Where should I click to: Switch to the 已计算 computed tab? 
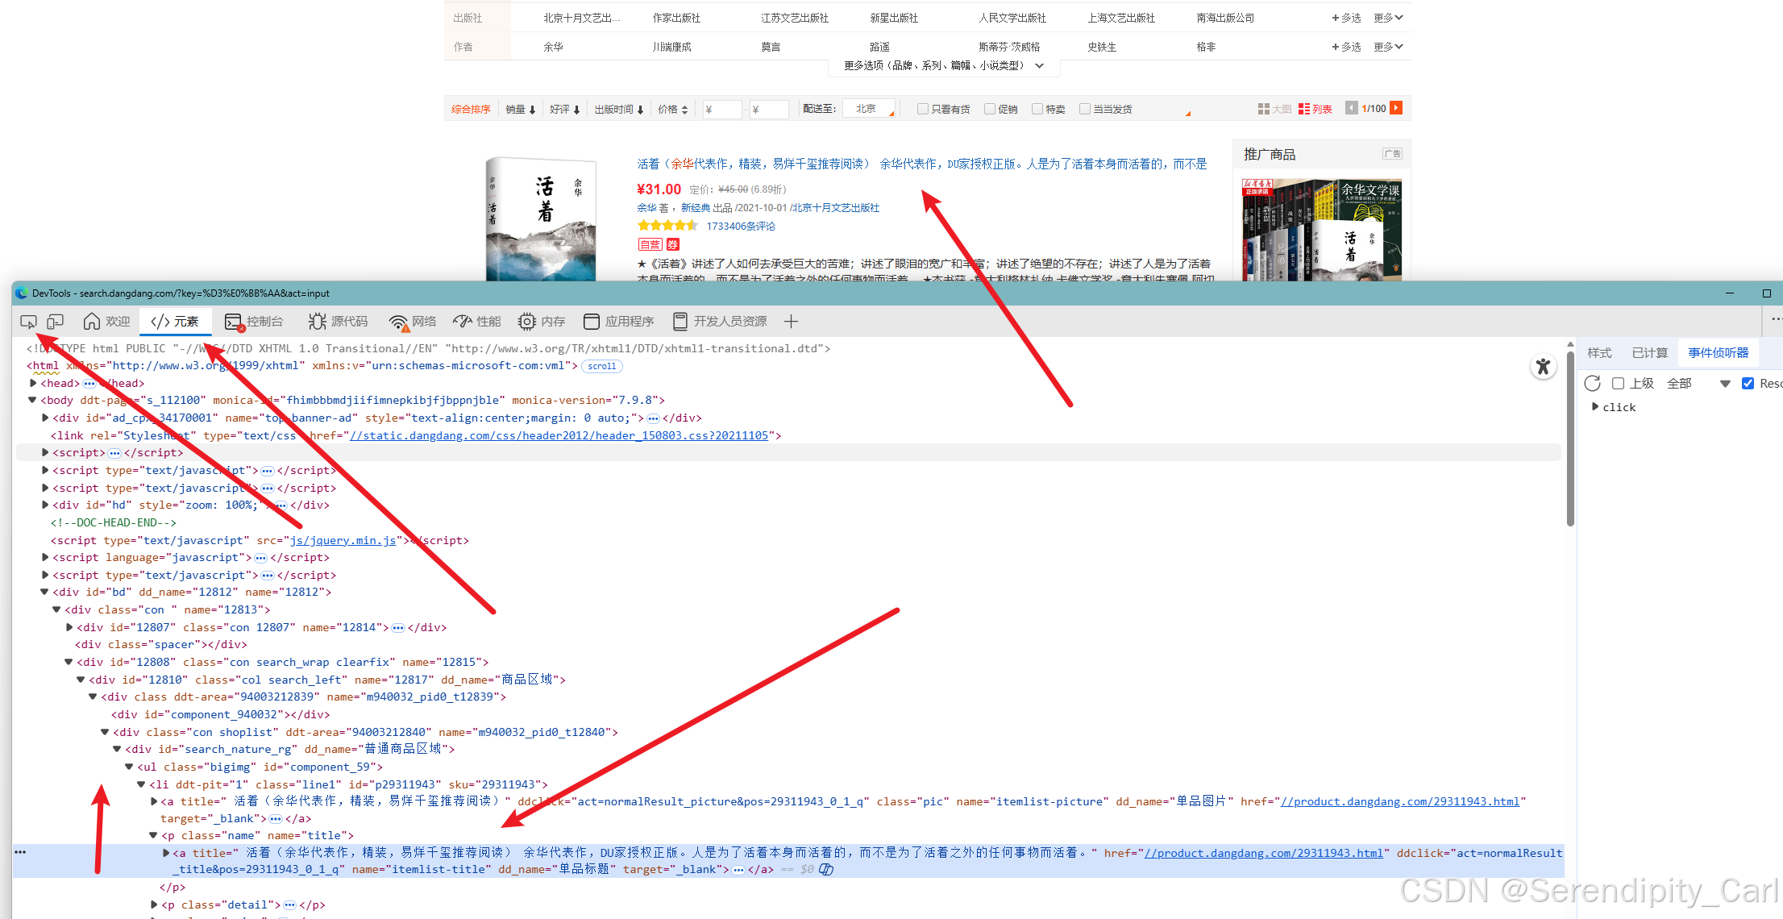click(x=1649, y=353)
